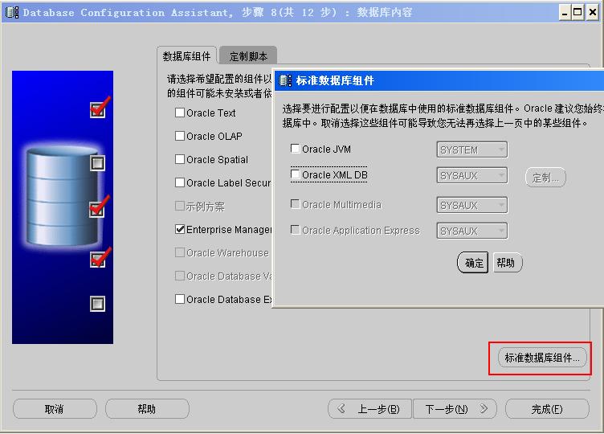This screenshot has width=604, height=434.
Task: Minimize the Database Configuration Assistant window
Action: (564, 12)
